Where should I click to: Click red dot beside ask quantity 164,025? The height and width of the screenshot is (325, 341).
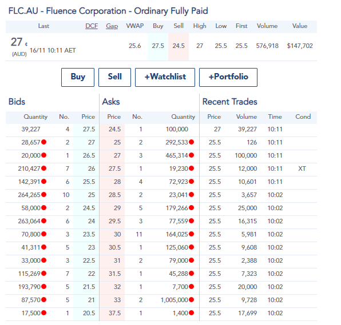(191, 234)
